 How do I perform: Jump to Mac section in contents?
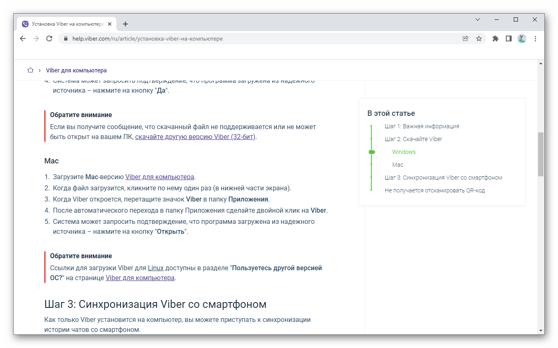point(397,165)
